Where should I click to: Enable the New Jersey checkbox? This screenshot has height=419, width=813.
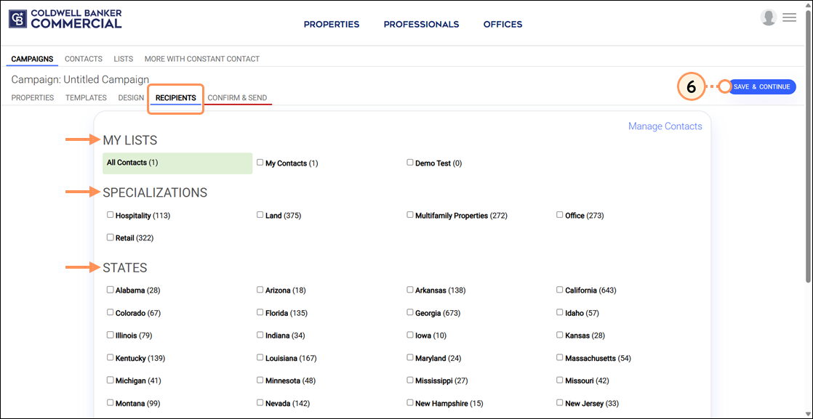click(x=559, y=402)
